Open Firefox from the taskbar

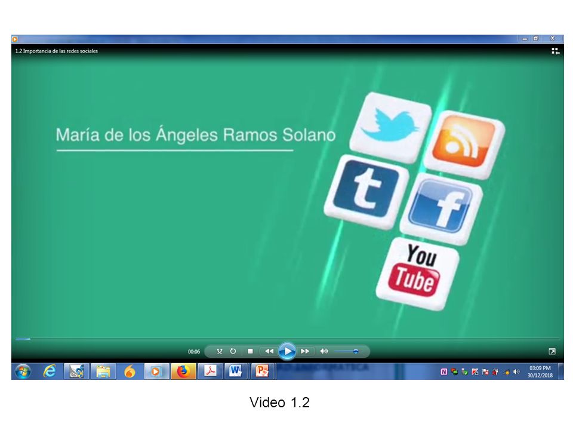(183, 371)
